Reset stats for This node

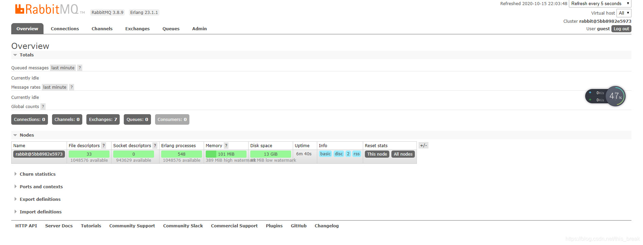click(377, 154)
